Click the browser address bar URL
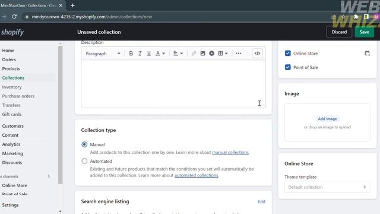This screenshot has height=214, width=380. (92, 17)
